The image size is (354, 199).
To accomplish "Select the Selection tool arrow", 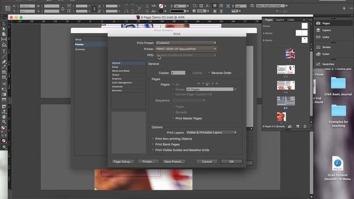I will (4, 24).
